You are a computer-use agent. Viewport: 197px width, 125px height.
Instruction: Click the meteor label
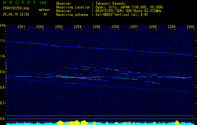44,10
